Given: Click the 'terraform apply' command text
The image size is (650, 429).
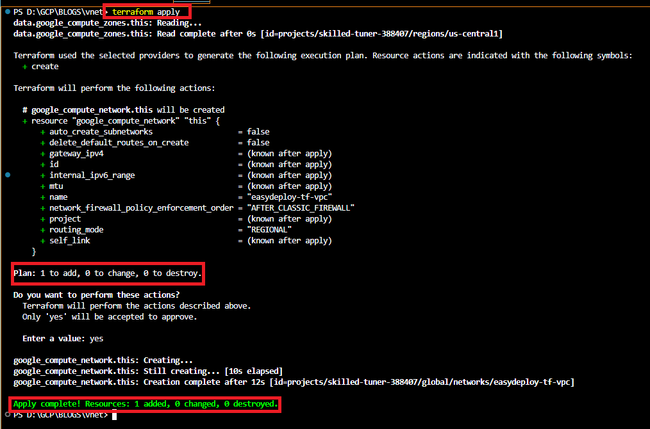Looking at the screenshot, I should (146, 12).
